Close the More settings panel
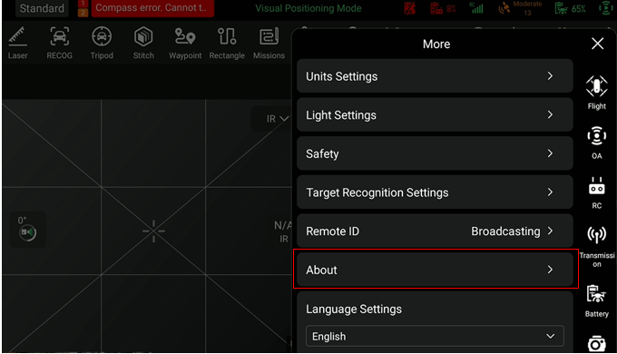Image resolution: width=617 pixels, height=354 pixels. tap(597, 44)
